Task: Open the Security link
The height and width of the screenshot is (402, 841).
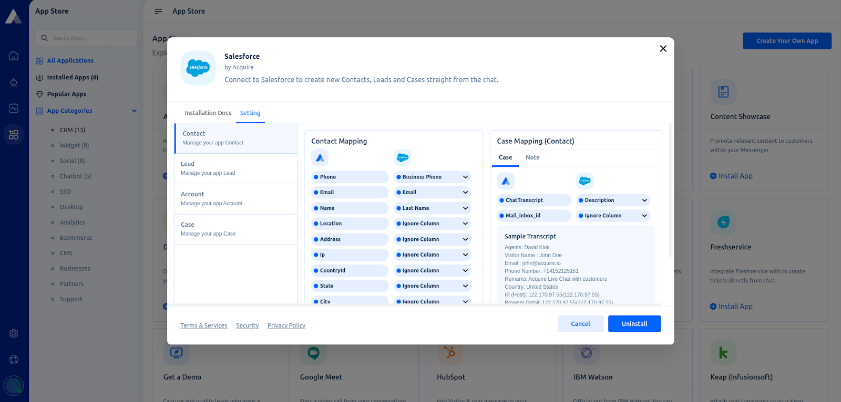Action: 248,325
